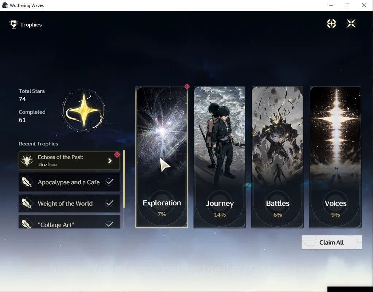
Task: Open the Journey trophy category card
Action: click(x=219, y=157)
